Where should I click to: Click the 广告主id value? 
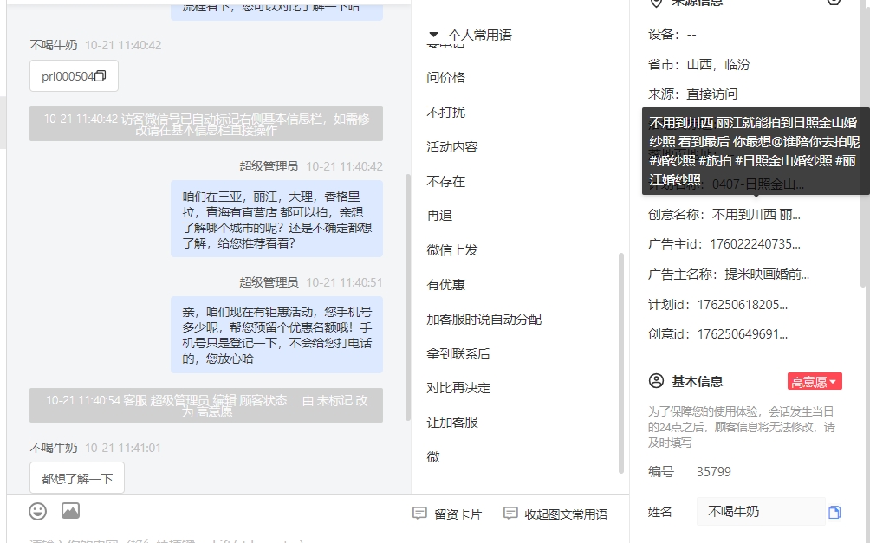[756, 244]
